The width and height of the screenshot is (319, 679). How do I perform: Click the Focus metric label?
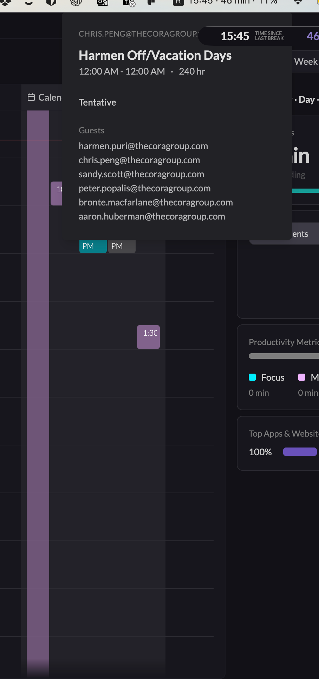273,377
